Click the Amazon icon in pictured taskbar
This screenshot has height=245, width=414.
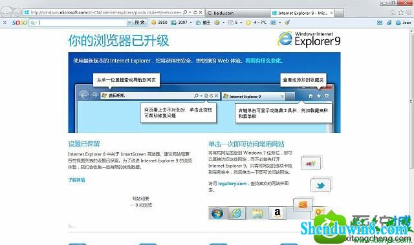(x=278, y=213)
